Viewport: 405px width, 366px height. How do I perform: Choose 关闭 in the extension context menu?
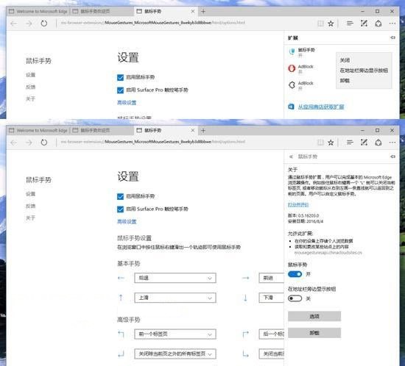point(345,60)
